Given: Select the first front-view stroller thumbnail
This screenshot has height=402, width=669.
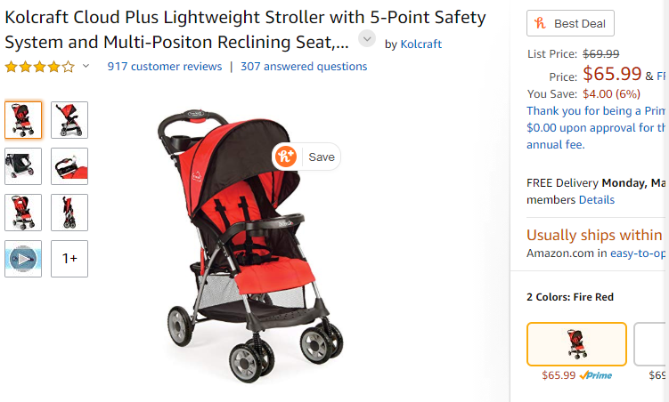Looking at the screenshot, I should tap(23, 120).
